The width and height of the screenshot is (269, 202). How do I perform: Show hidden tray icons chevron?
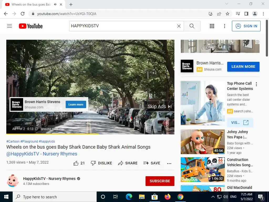[213, 197]
